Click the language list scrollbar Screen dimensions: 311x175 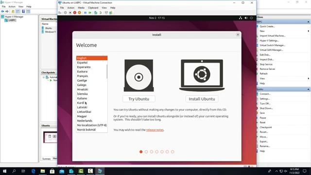coord(107,71)
